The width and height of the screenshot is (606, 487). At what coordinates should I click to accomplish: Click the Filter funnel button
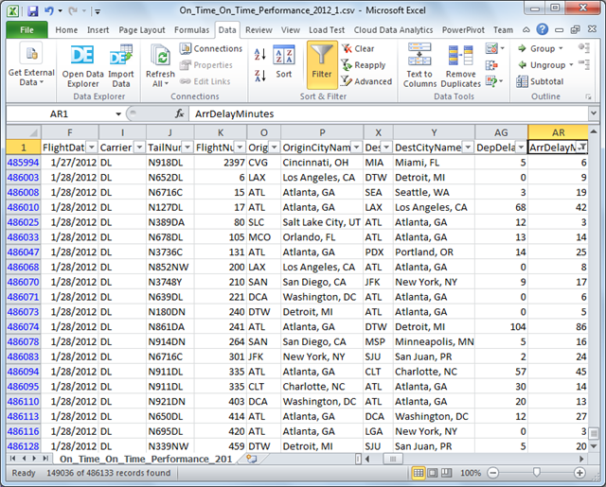322,63
